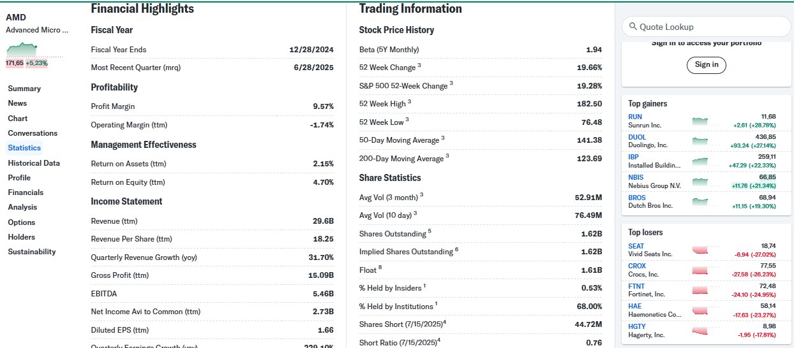Open the SEAT Vivid Seats mini chart
794x348 pixels.
(x=700, y=250)
